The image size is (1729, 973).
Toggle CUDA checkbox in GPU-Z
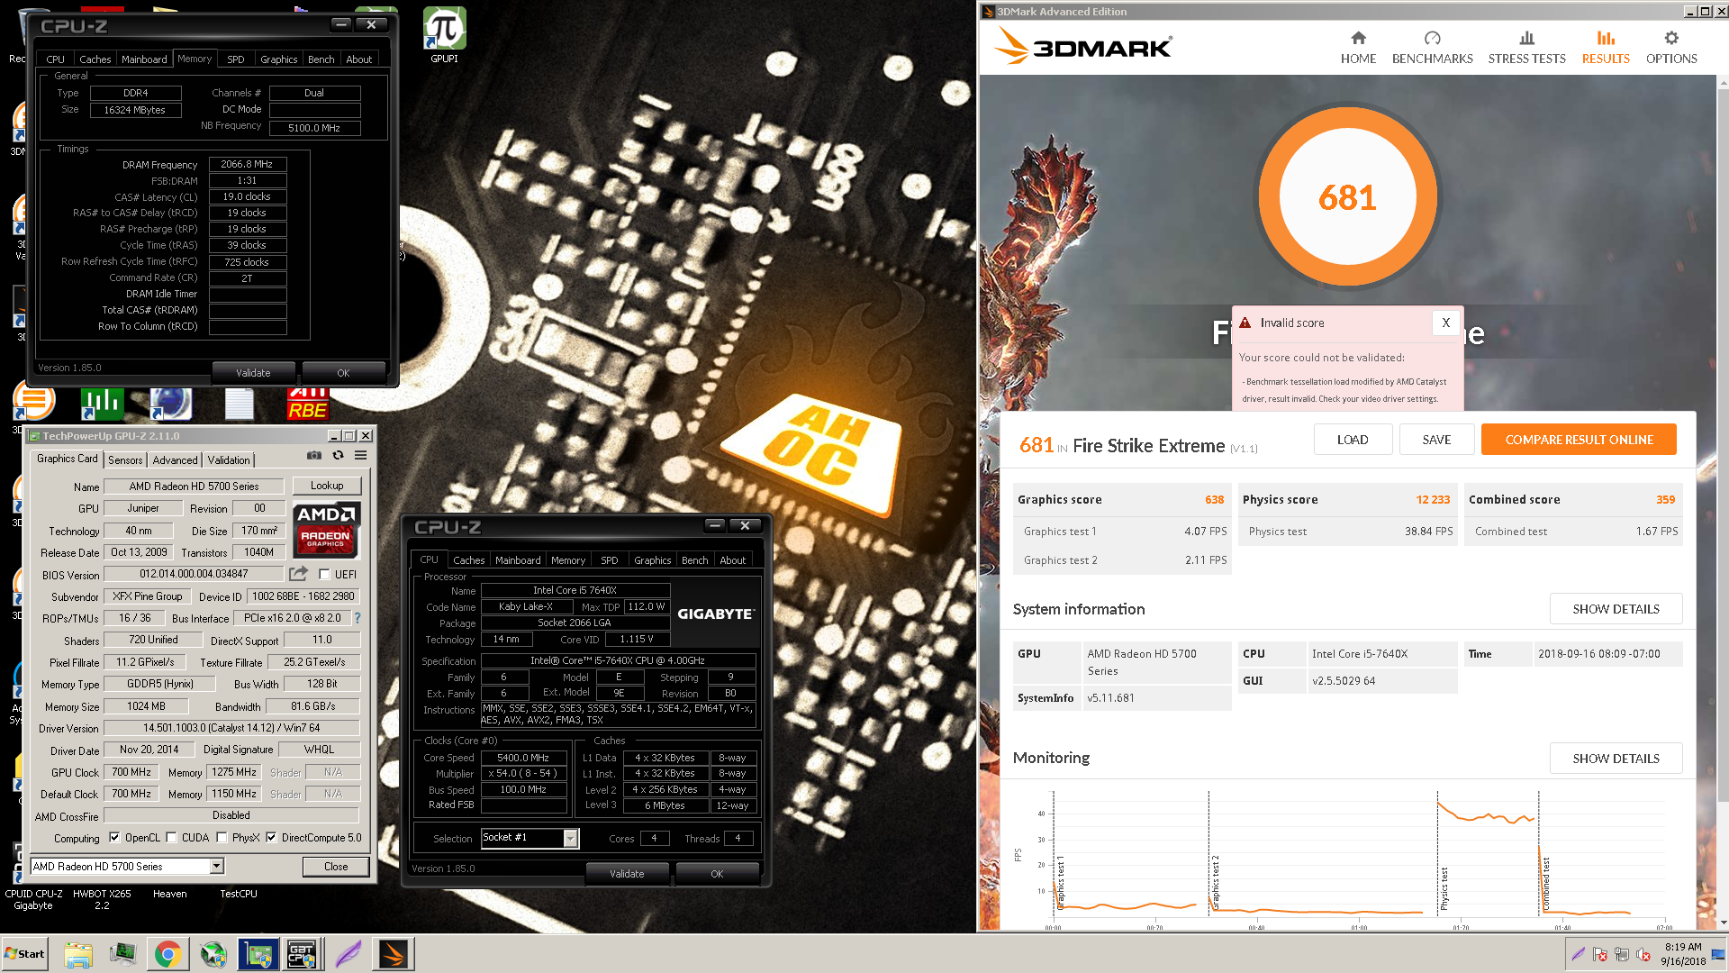[x=171, y=838]
